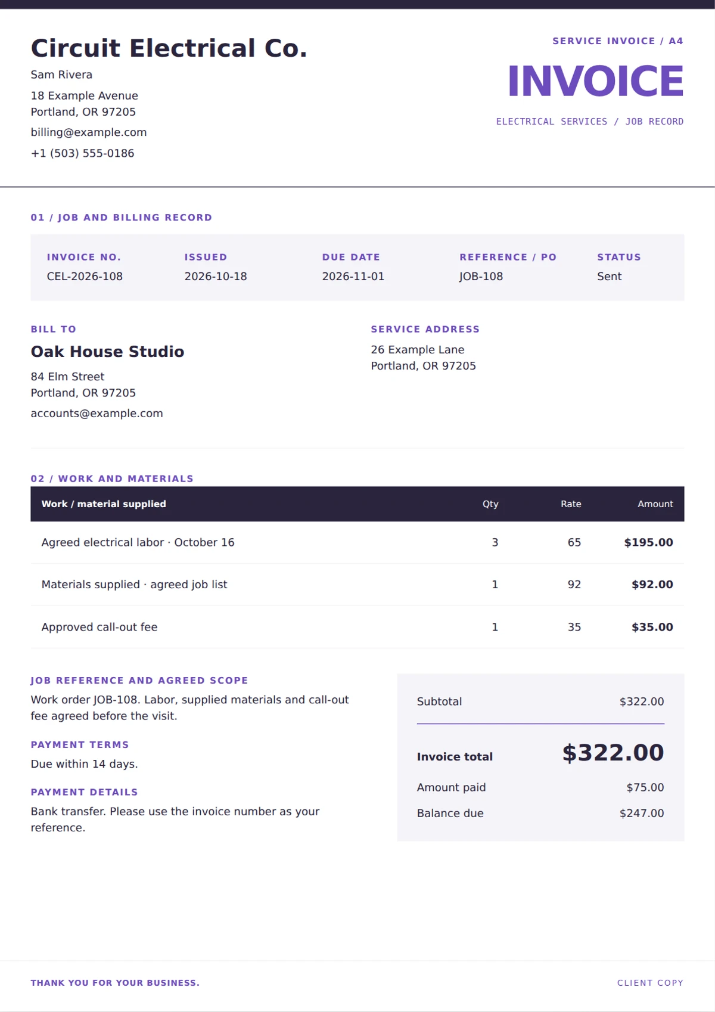The image size is (715, 1012).
Task: Click rate 65 in the labor row
Action: [574, 542]
